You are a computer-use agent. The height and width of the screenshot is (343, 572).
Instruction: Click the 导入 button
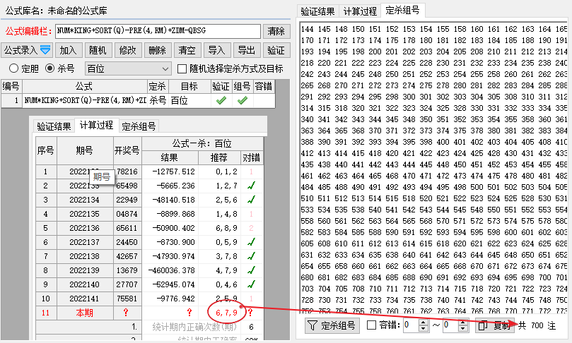coord(216,50)
